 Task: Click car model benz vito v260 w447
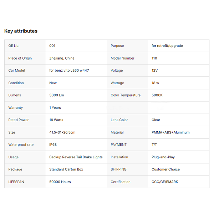click(x=69, y=71)
